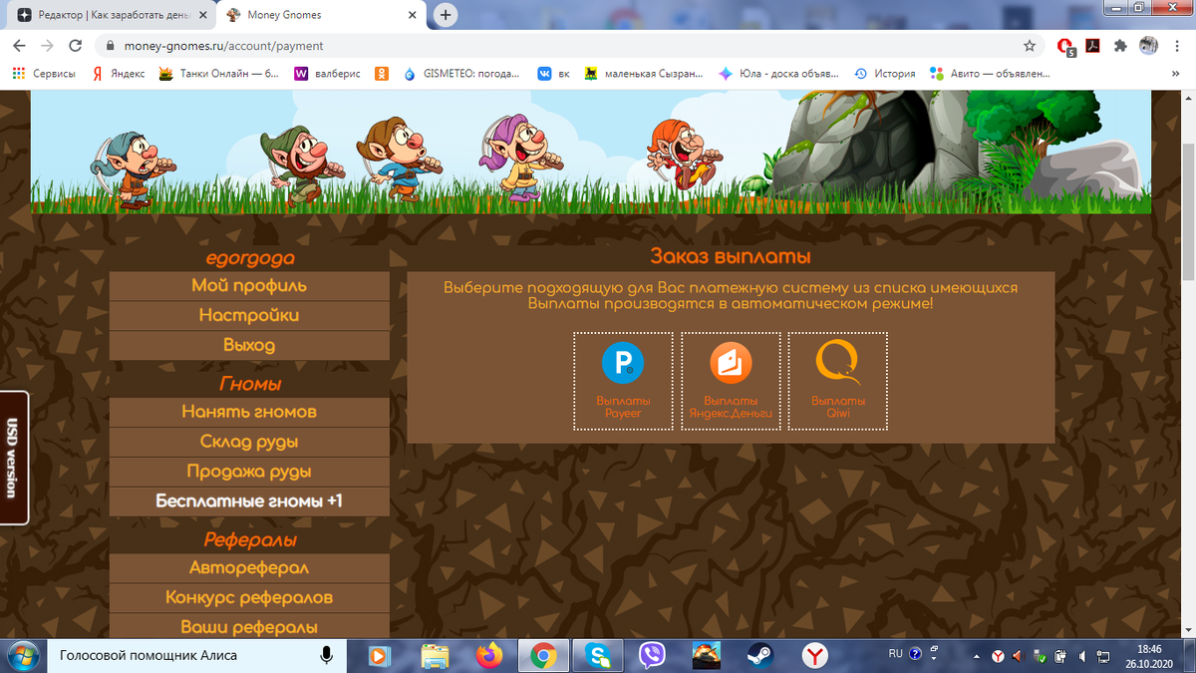This screenshot has width=1196, height=673.
Task: Open Firefox from the taskbar
Action: pyautogui.click(x=488, y=656)
